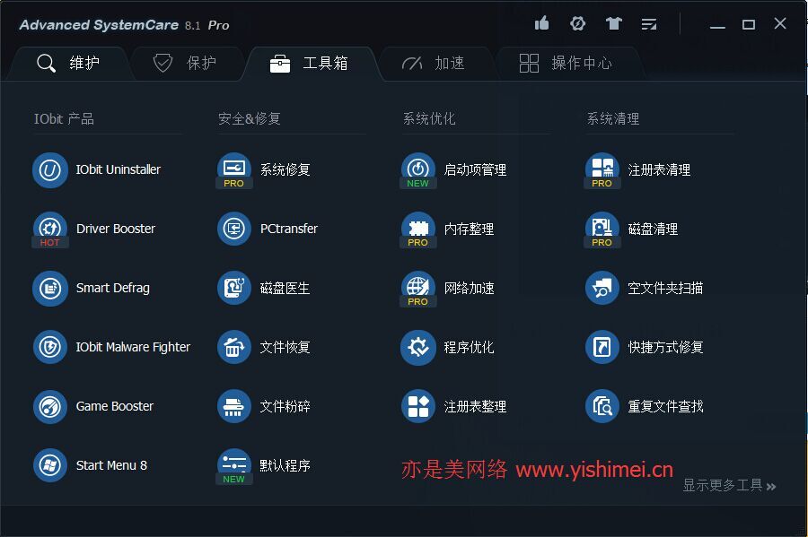
Task: Open the IObit Uninstaller tool icon
Action: tap(50, 169)
